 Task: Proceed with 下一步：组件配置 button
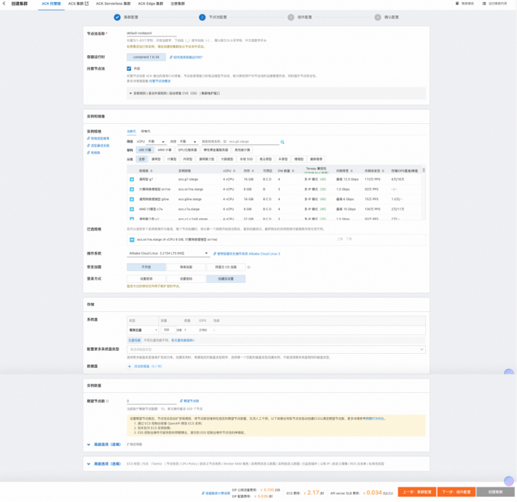tap(456, 492)
